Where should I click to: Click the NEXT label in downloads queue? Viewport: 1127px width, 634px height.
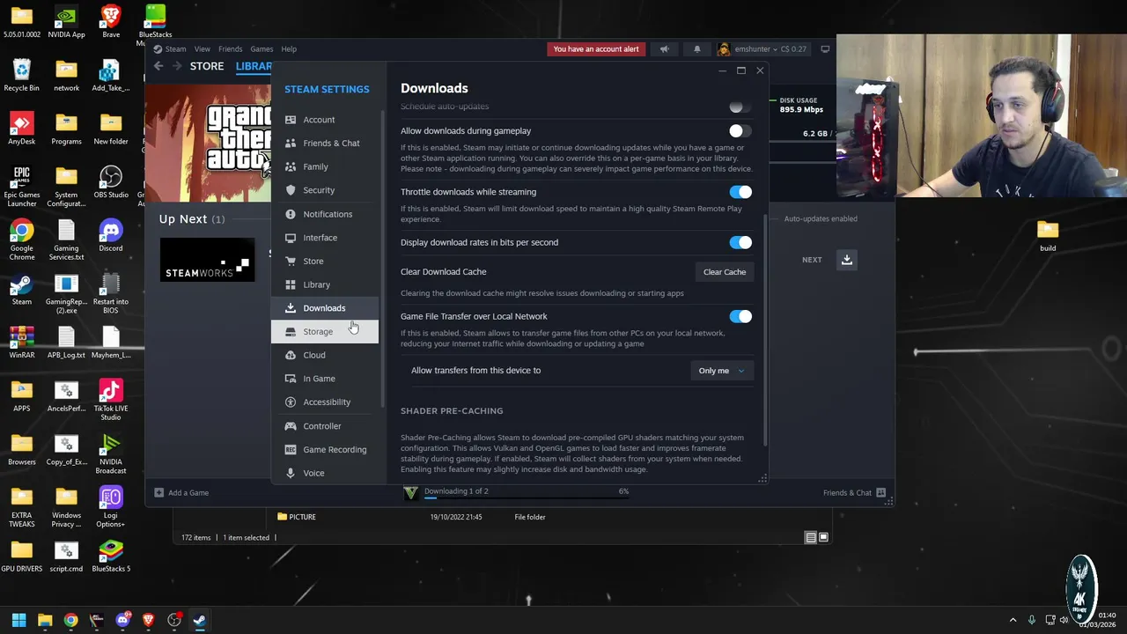click(812, 260)
